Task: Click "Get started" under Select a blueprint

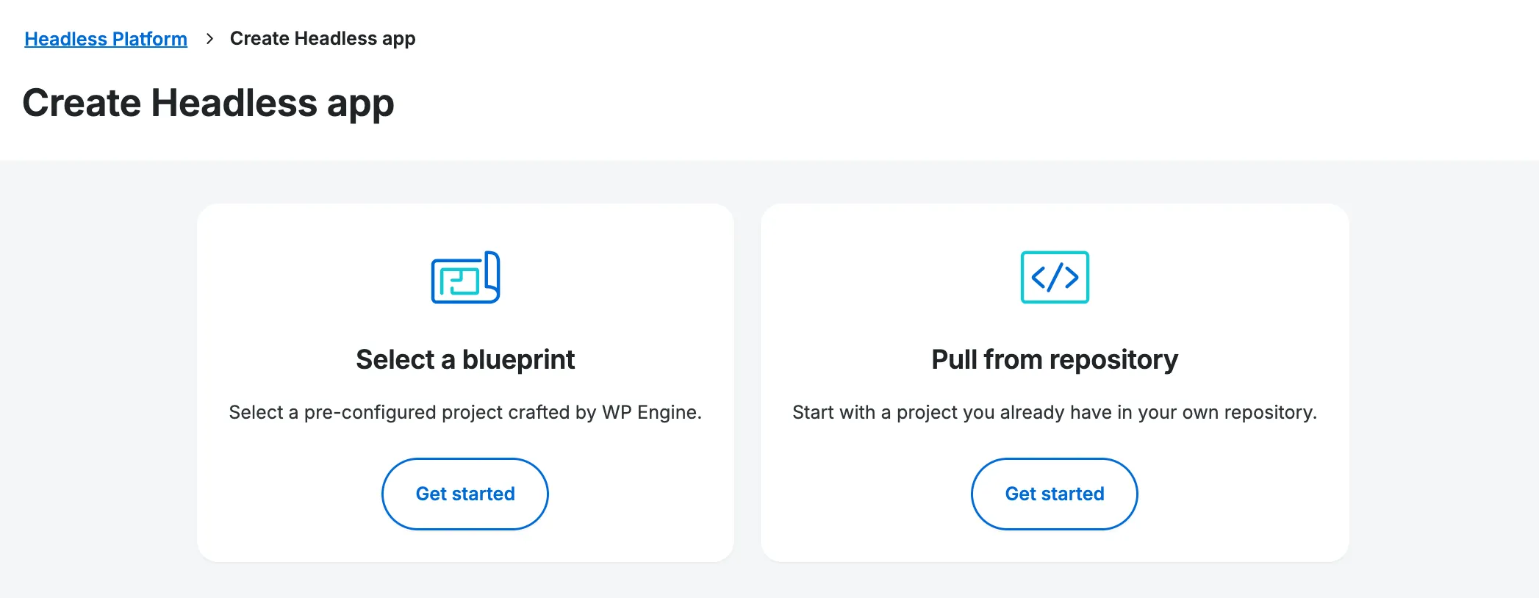Action: pyautogui.click(x=464, y=494)
